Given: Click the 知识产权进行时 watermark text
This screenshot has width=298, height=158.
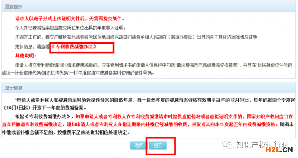Looking at the screenshot, I should 262,145.
